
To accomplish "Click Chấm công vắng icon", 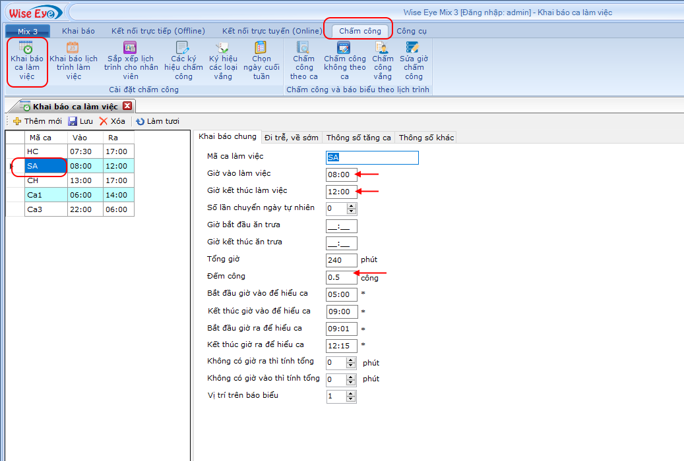I will click(x=383, y=61).
